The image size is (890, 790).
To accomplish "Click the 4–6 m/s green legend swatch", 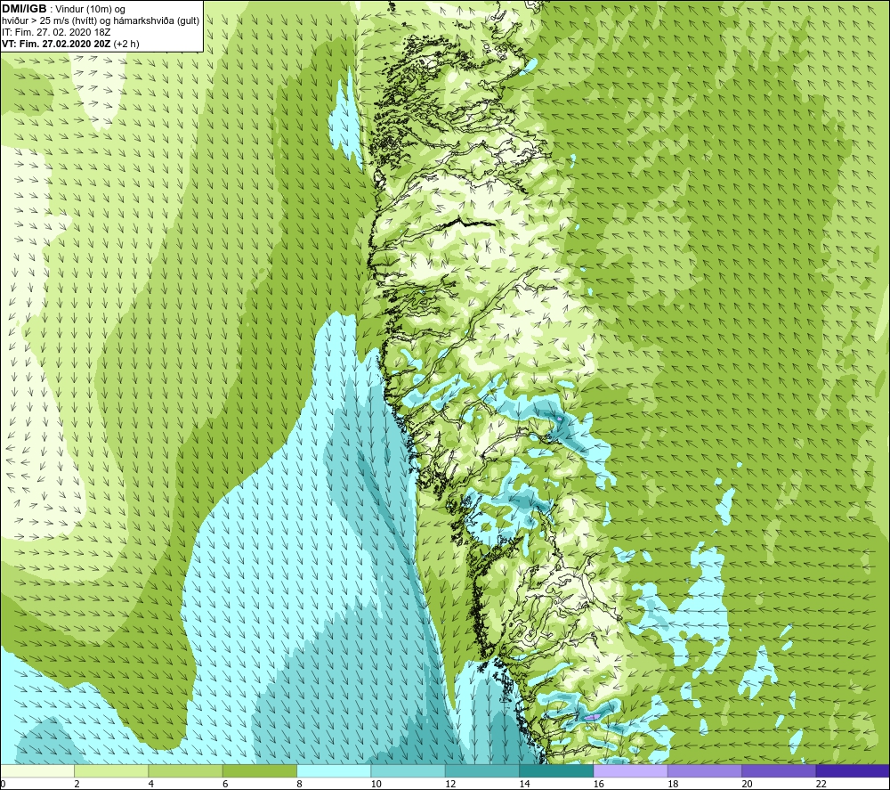I will pyautogui.click(x=186, y=770).
